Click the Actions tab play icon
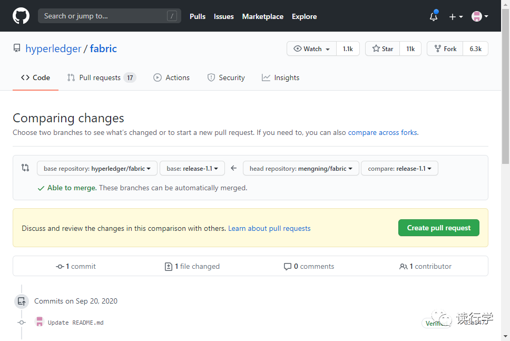 [158, 77]
